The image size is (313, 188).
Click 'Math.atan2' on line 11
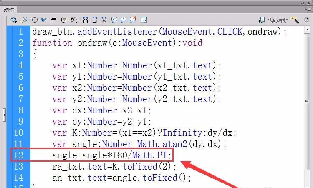162,144
